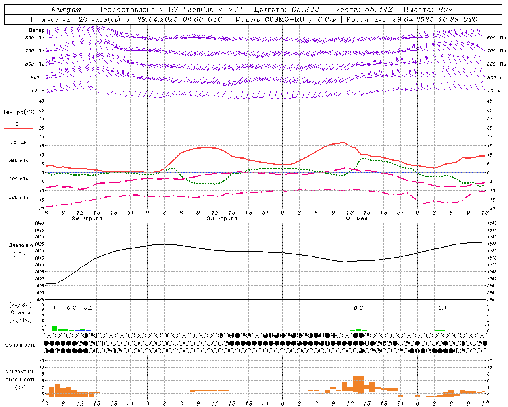Select the text Предоставлено ФГБУ "ЗапСиб УГМС"

170,10
